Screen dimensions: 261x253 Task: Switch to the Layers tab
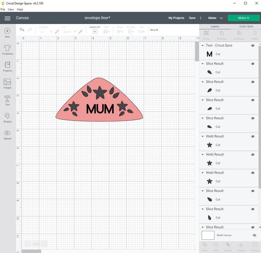(x=215, y=27)
